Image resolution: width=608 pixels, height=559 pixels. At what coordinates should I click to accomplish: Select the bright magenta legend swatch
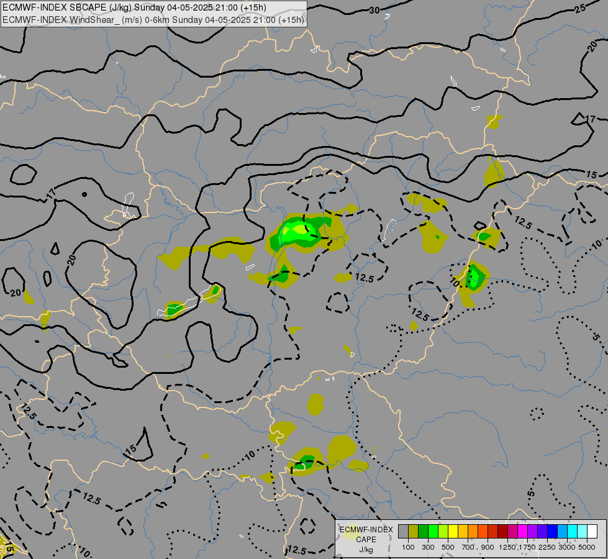[522, 531]
